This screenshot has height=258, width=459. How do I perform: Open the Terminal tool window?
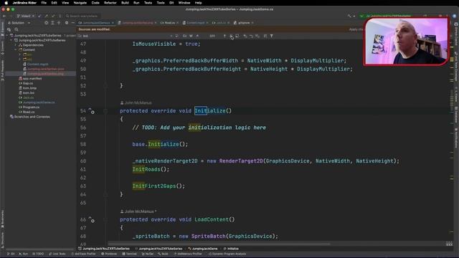[129, 254]
